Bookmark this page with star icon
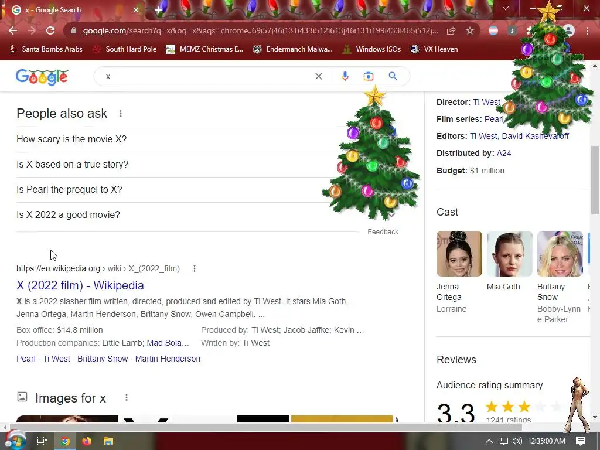600x450 pixels. coord(470,30)
